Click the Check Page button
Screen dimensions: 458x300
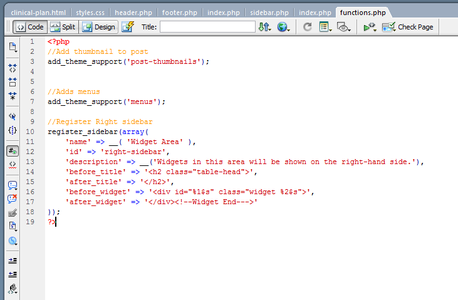point(408,27)
